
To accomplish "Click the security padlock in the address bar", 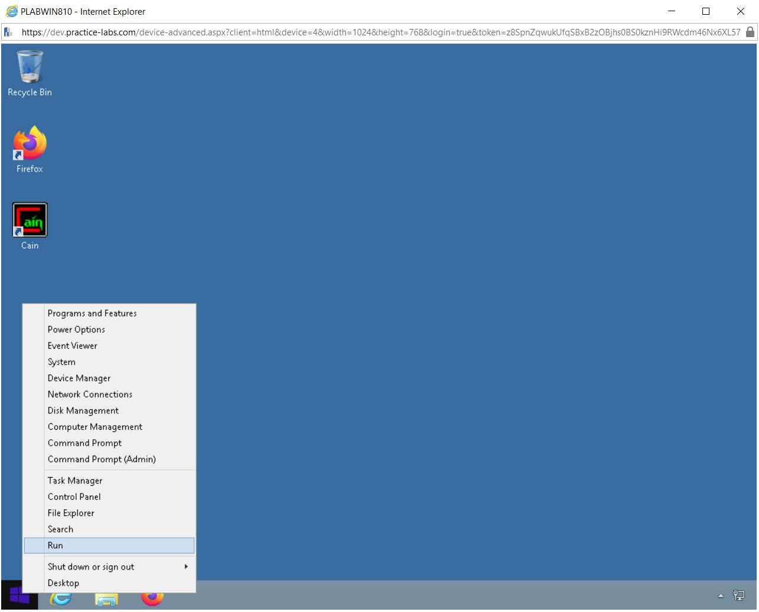I will pos(750,32).
